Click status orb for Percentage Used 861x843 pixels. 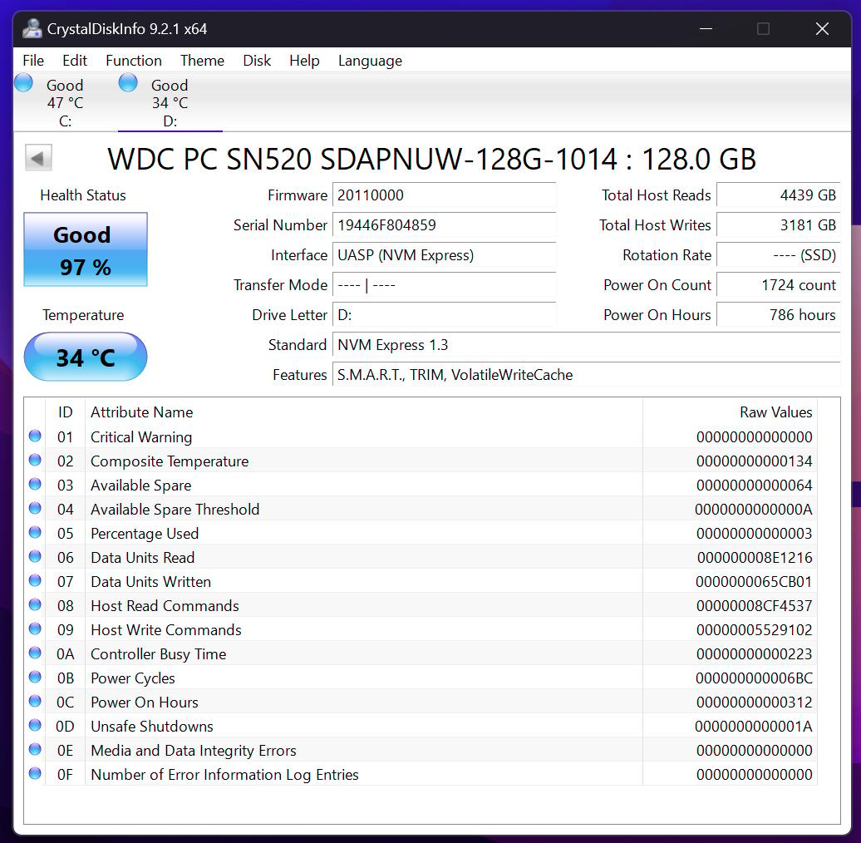(x=35, y=533)
